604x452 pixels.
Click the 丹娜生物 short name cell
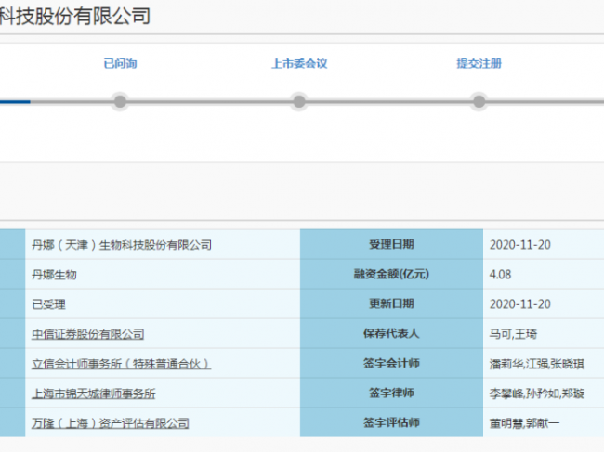pyautogui.click(x=163, y=275)
